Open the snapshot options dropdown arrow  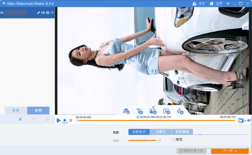point(245,121)
